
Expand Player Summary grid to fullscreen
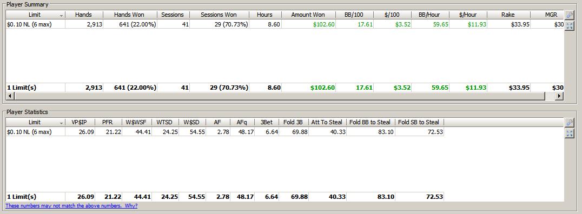coord(569,25)
